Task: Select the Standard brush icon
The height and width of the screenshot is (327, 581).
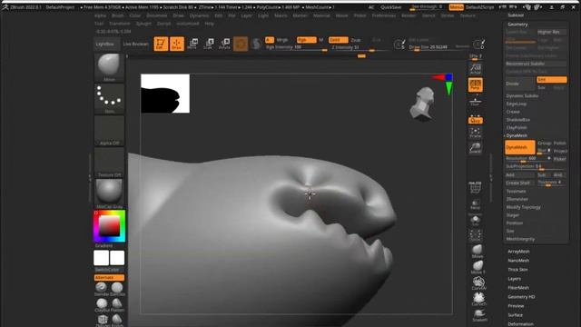Action: pos(101,289)
